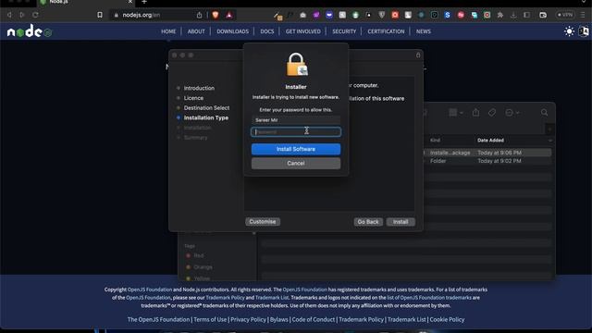Select the Finder row dated Today at 9:06 PM
Viewport: 592px width, 333px height.
point(487,153)
